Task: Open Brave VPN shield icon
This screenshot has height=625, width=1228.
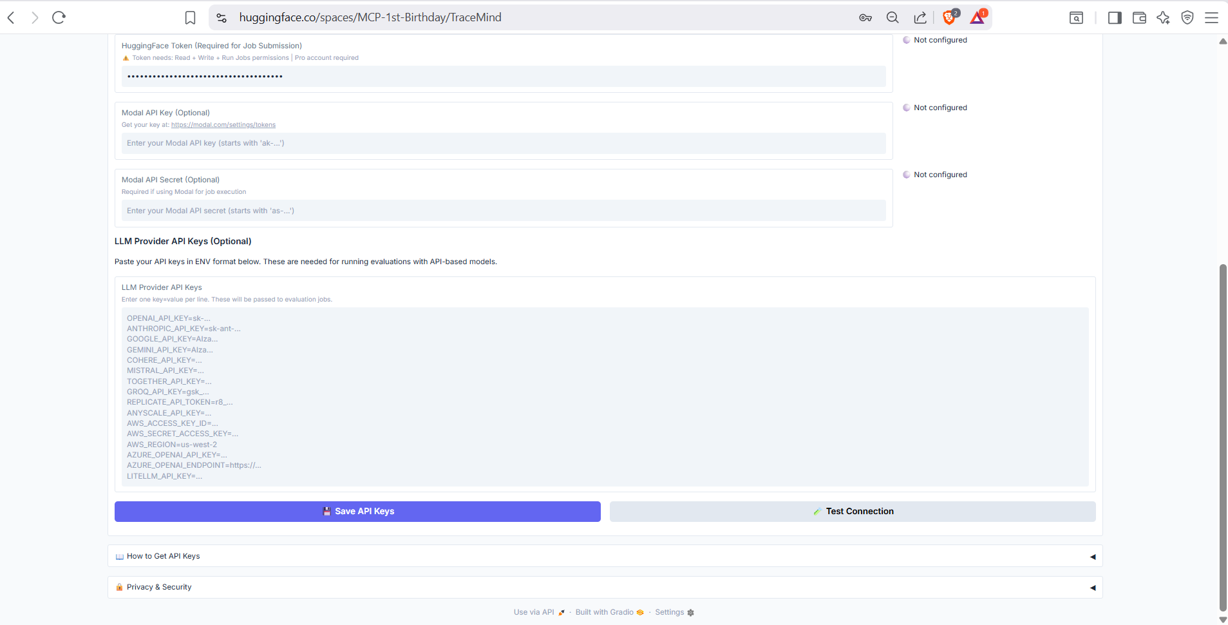Action: tap(1187, 17)
